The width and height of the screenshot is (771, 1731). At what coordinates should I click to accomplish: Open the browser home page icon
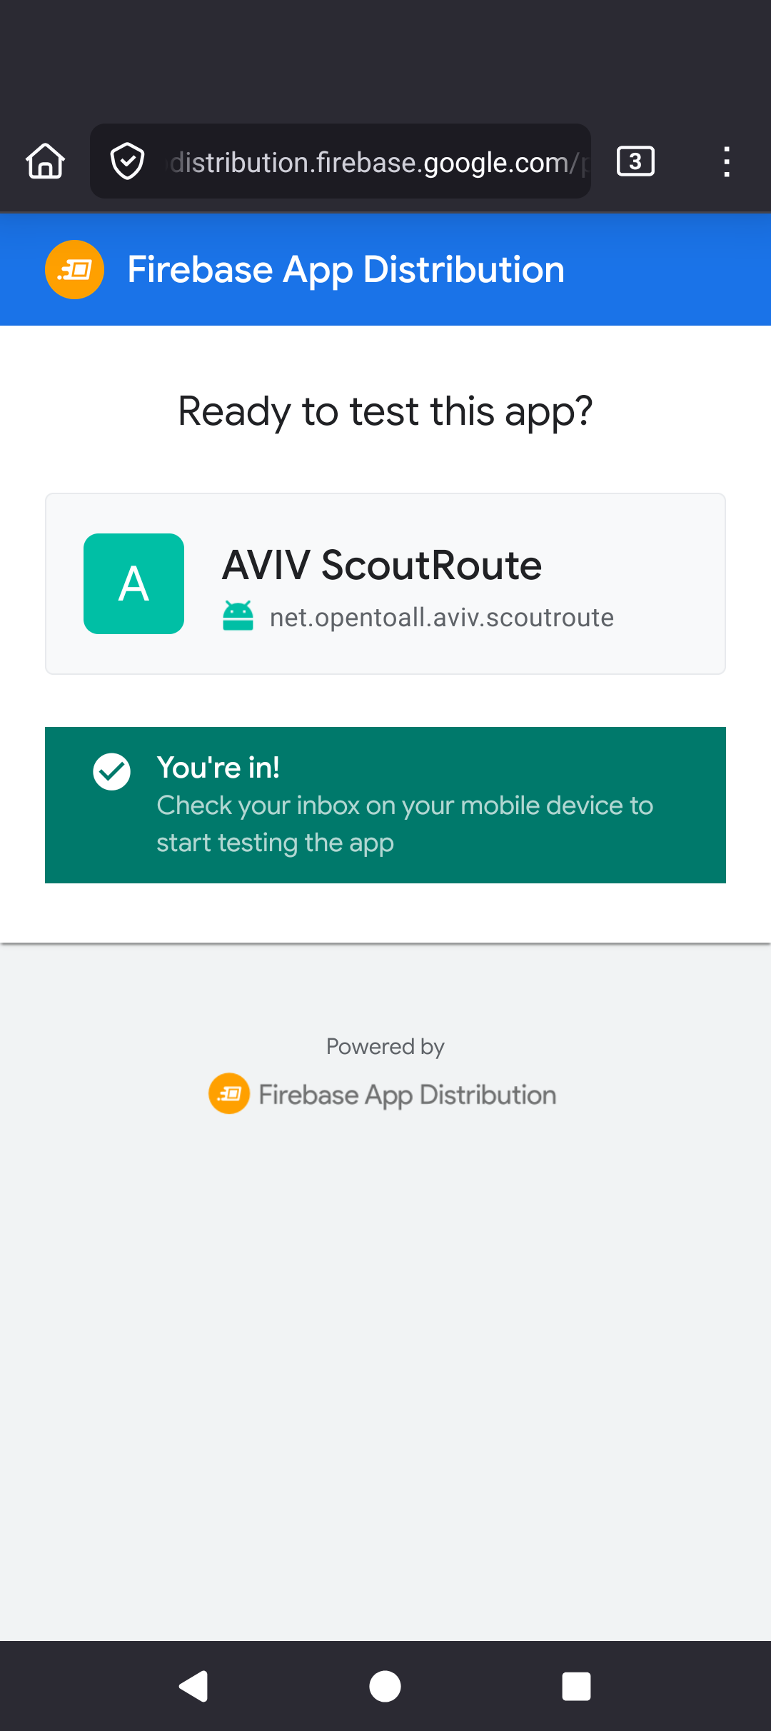(44, 161)
